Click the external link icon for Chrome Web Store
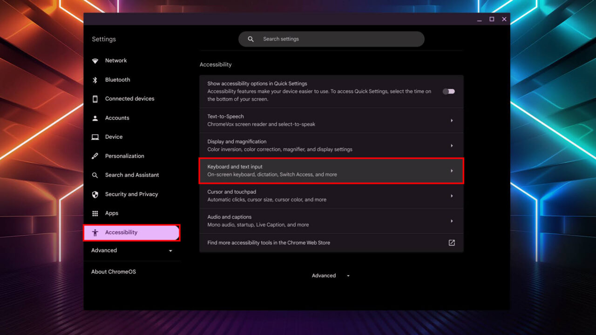This screenshot has height=335, width=596. coord(451,242)
